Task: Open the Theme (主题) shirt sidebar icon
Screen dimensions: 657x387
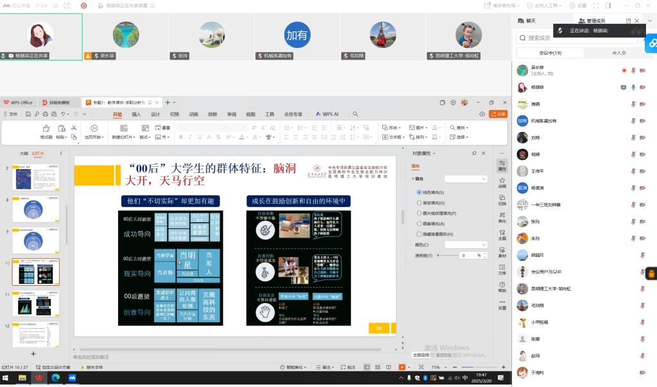Action: point(502,235)
